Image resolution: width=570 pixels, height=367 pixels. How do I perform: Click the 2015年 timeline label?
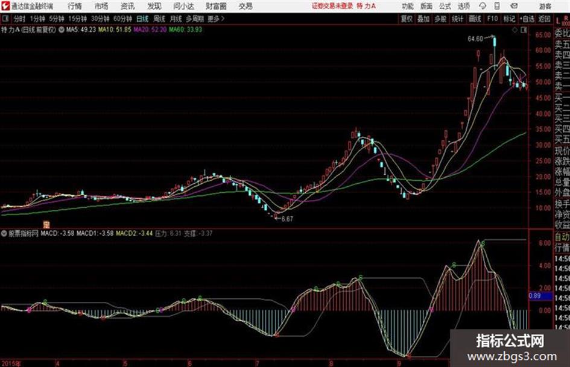pos(11,363)
